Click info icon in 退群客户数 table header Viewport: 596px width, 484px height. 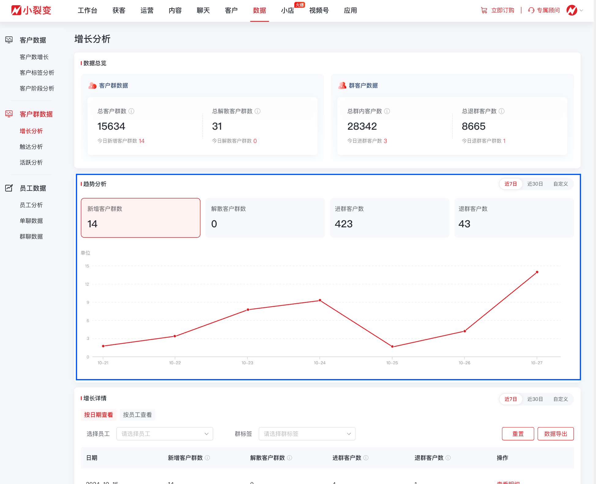pyautogui.click(x=448, y=458)
